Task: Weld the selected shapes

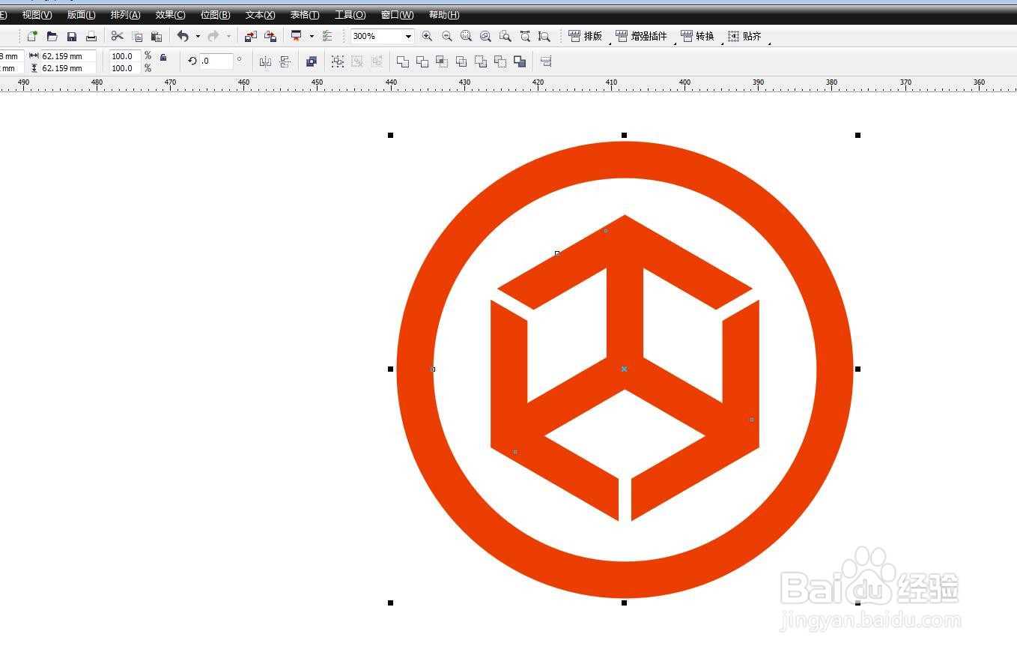Action: click(403, 61)
